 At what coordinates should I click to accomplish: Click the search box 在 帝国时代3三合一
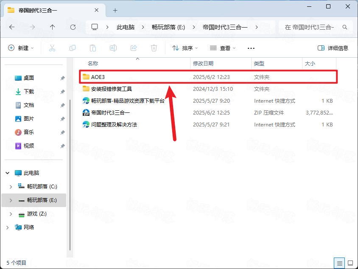pyautogui.click(x=316, y=28)
